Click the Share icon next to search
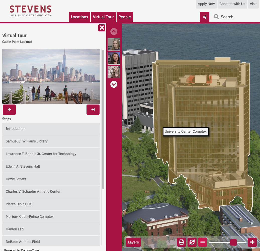260x251 pixels. (204, 17)
